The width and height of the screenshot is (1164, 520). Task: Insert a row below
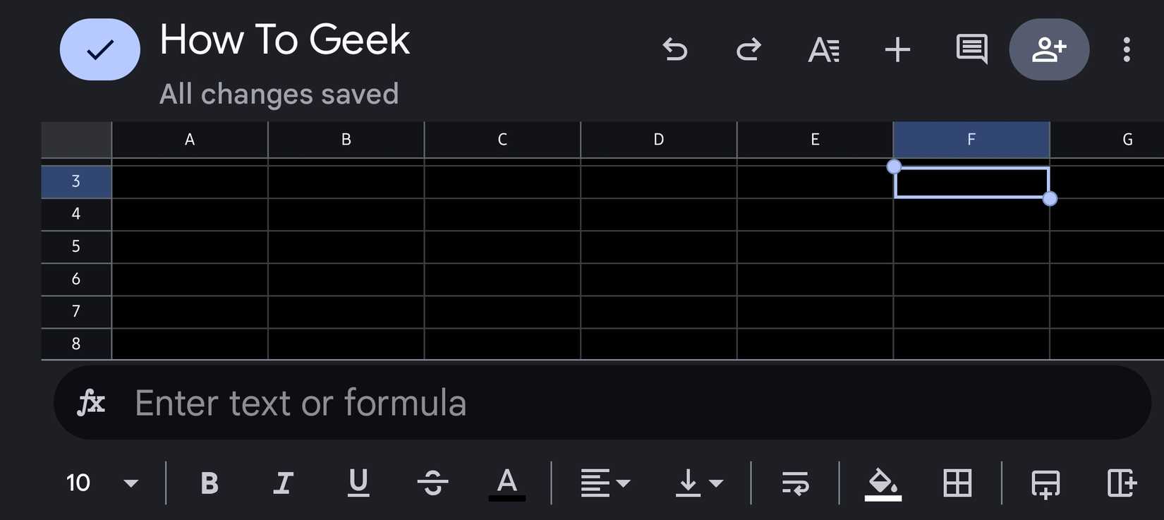point(1045,484)
